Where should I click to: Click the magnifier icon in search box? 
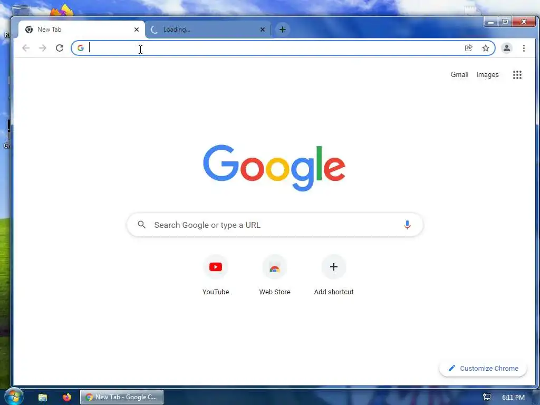[x=141, y=225]
